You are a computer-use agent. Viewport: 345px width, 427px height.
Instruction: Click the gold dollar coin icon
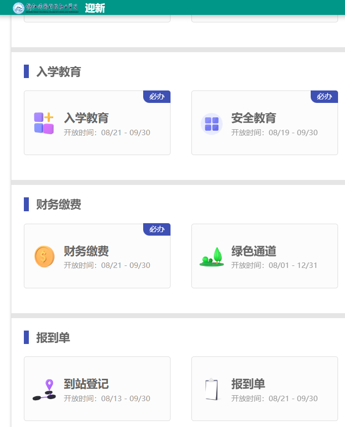pos(44,256)
